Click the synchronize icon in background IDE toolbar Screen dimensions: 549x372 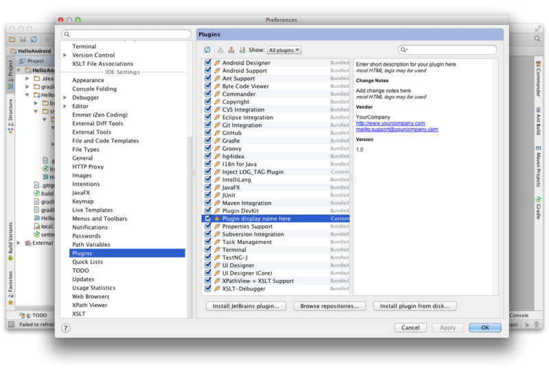coord(34,39)
